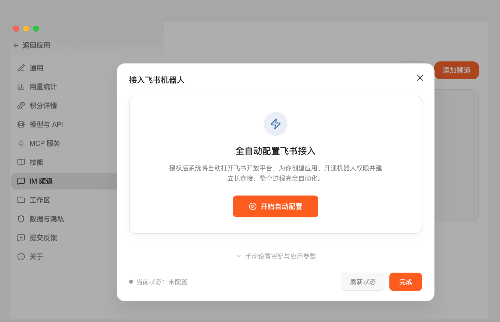Click the 当前状态: 未配置 text
The height and width of the screenshot is (322, 500).
(162, 282)
